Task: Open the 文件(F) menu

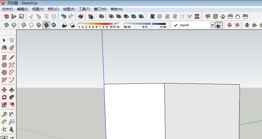Action: point(7,9)
